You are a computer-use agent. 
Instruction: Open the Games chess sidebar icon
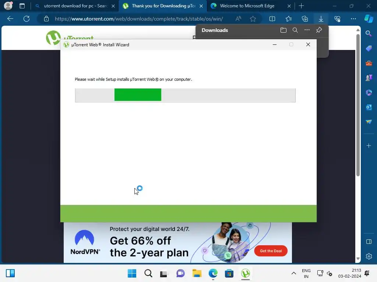pyautogui.click(x=369, y=78)
